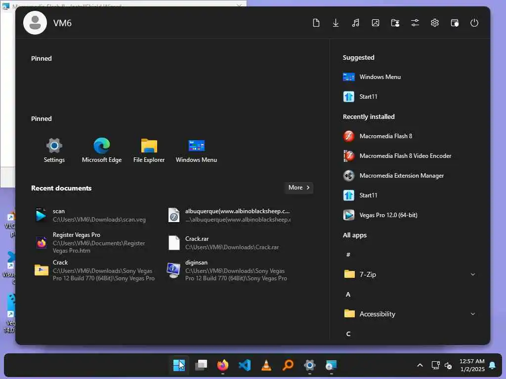
Task: Open the notification bell icon
Action: [x=493, y=365]
